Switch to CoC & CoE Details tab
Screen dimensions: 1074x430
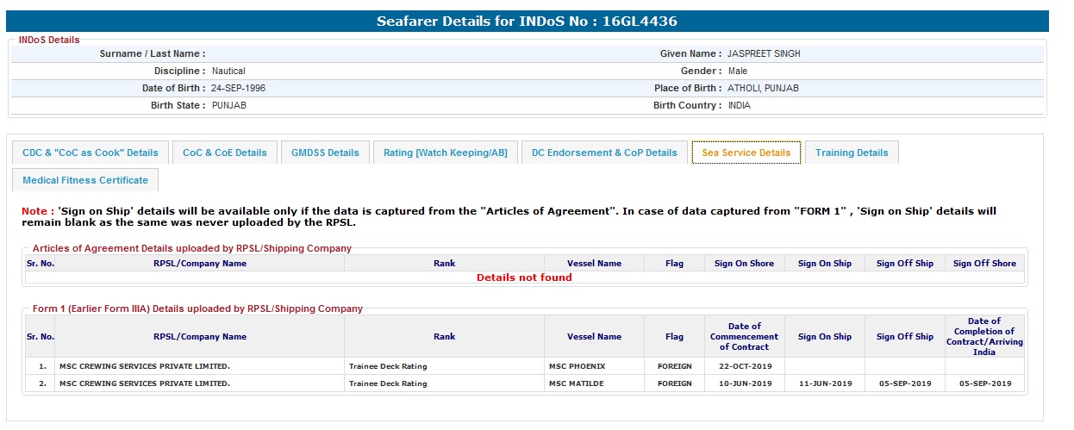pyautogui.click(x=225, y=153)
